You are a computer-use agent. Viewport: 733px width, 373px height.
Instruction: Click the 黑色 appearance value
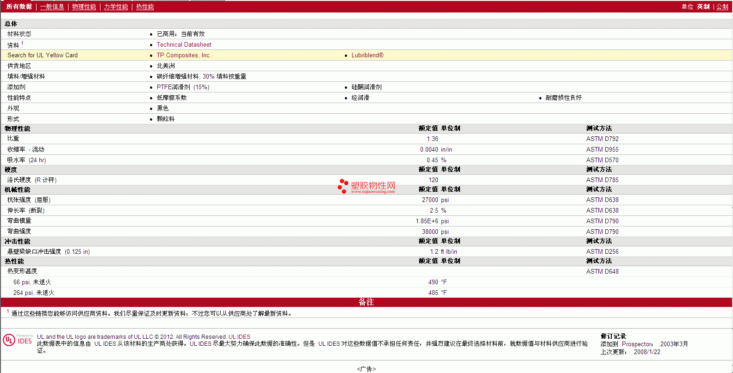coord(163,108)
